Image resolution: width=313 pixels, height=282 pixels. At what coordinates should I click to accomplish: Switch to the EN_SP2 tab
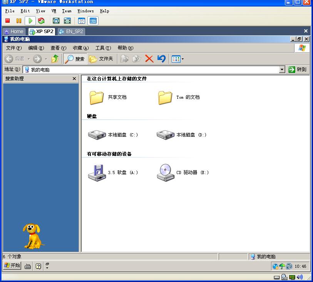72,32
